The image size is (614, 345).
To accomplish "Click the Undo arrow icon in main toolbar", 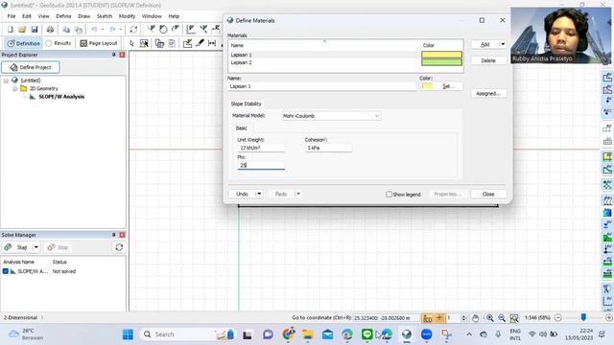I will (x=94, y=30).
